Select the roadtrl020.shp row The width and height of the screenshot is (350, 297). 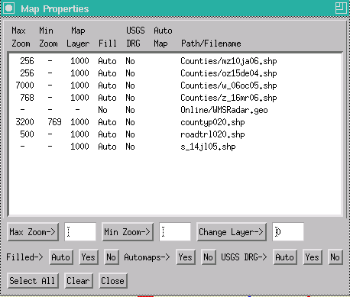click(175, 134)
